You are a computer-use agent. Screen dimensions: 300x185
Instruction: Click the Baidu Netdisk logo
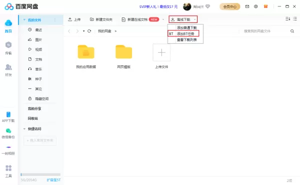[21, 6]
